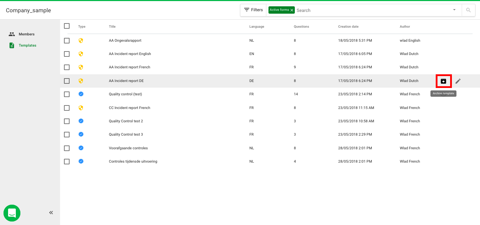Click language code DE
The width and height of the screenshot is (480, 225).
[x=252, y=81]
